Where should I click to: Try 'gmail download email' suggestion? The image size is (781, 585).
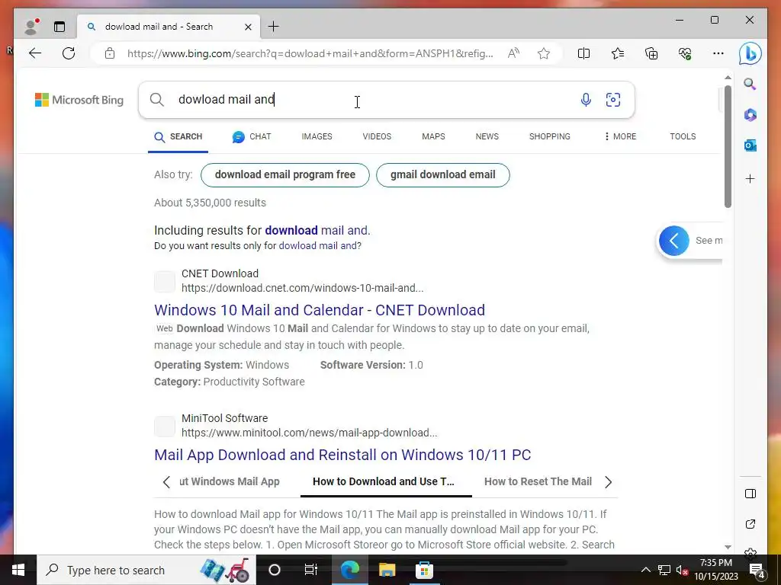point(443,175)
